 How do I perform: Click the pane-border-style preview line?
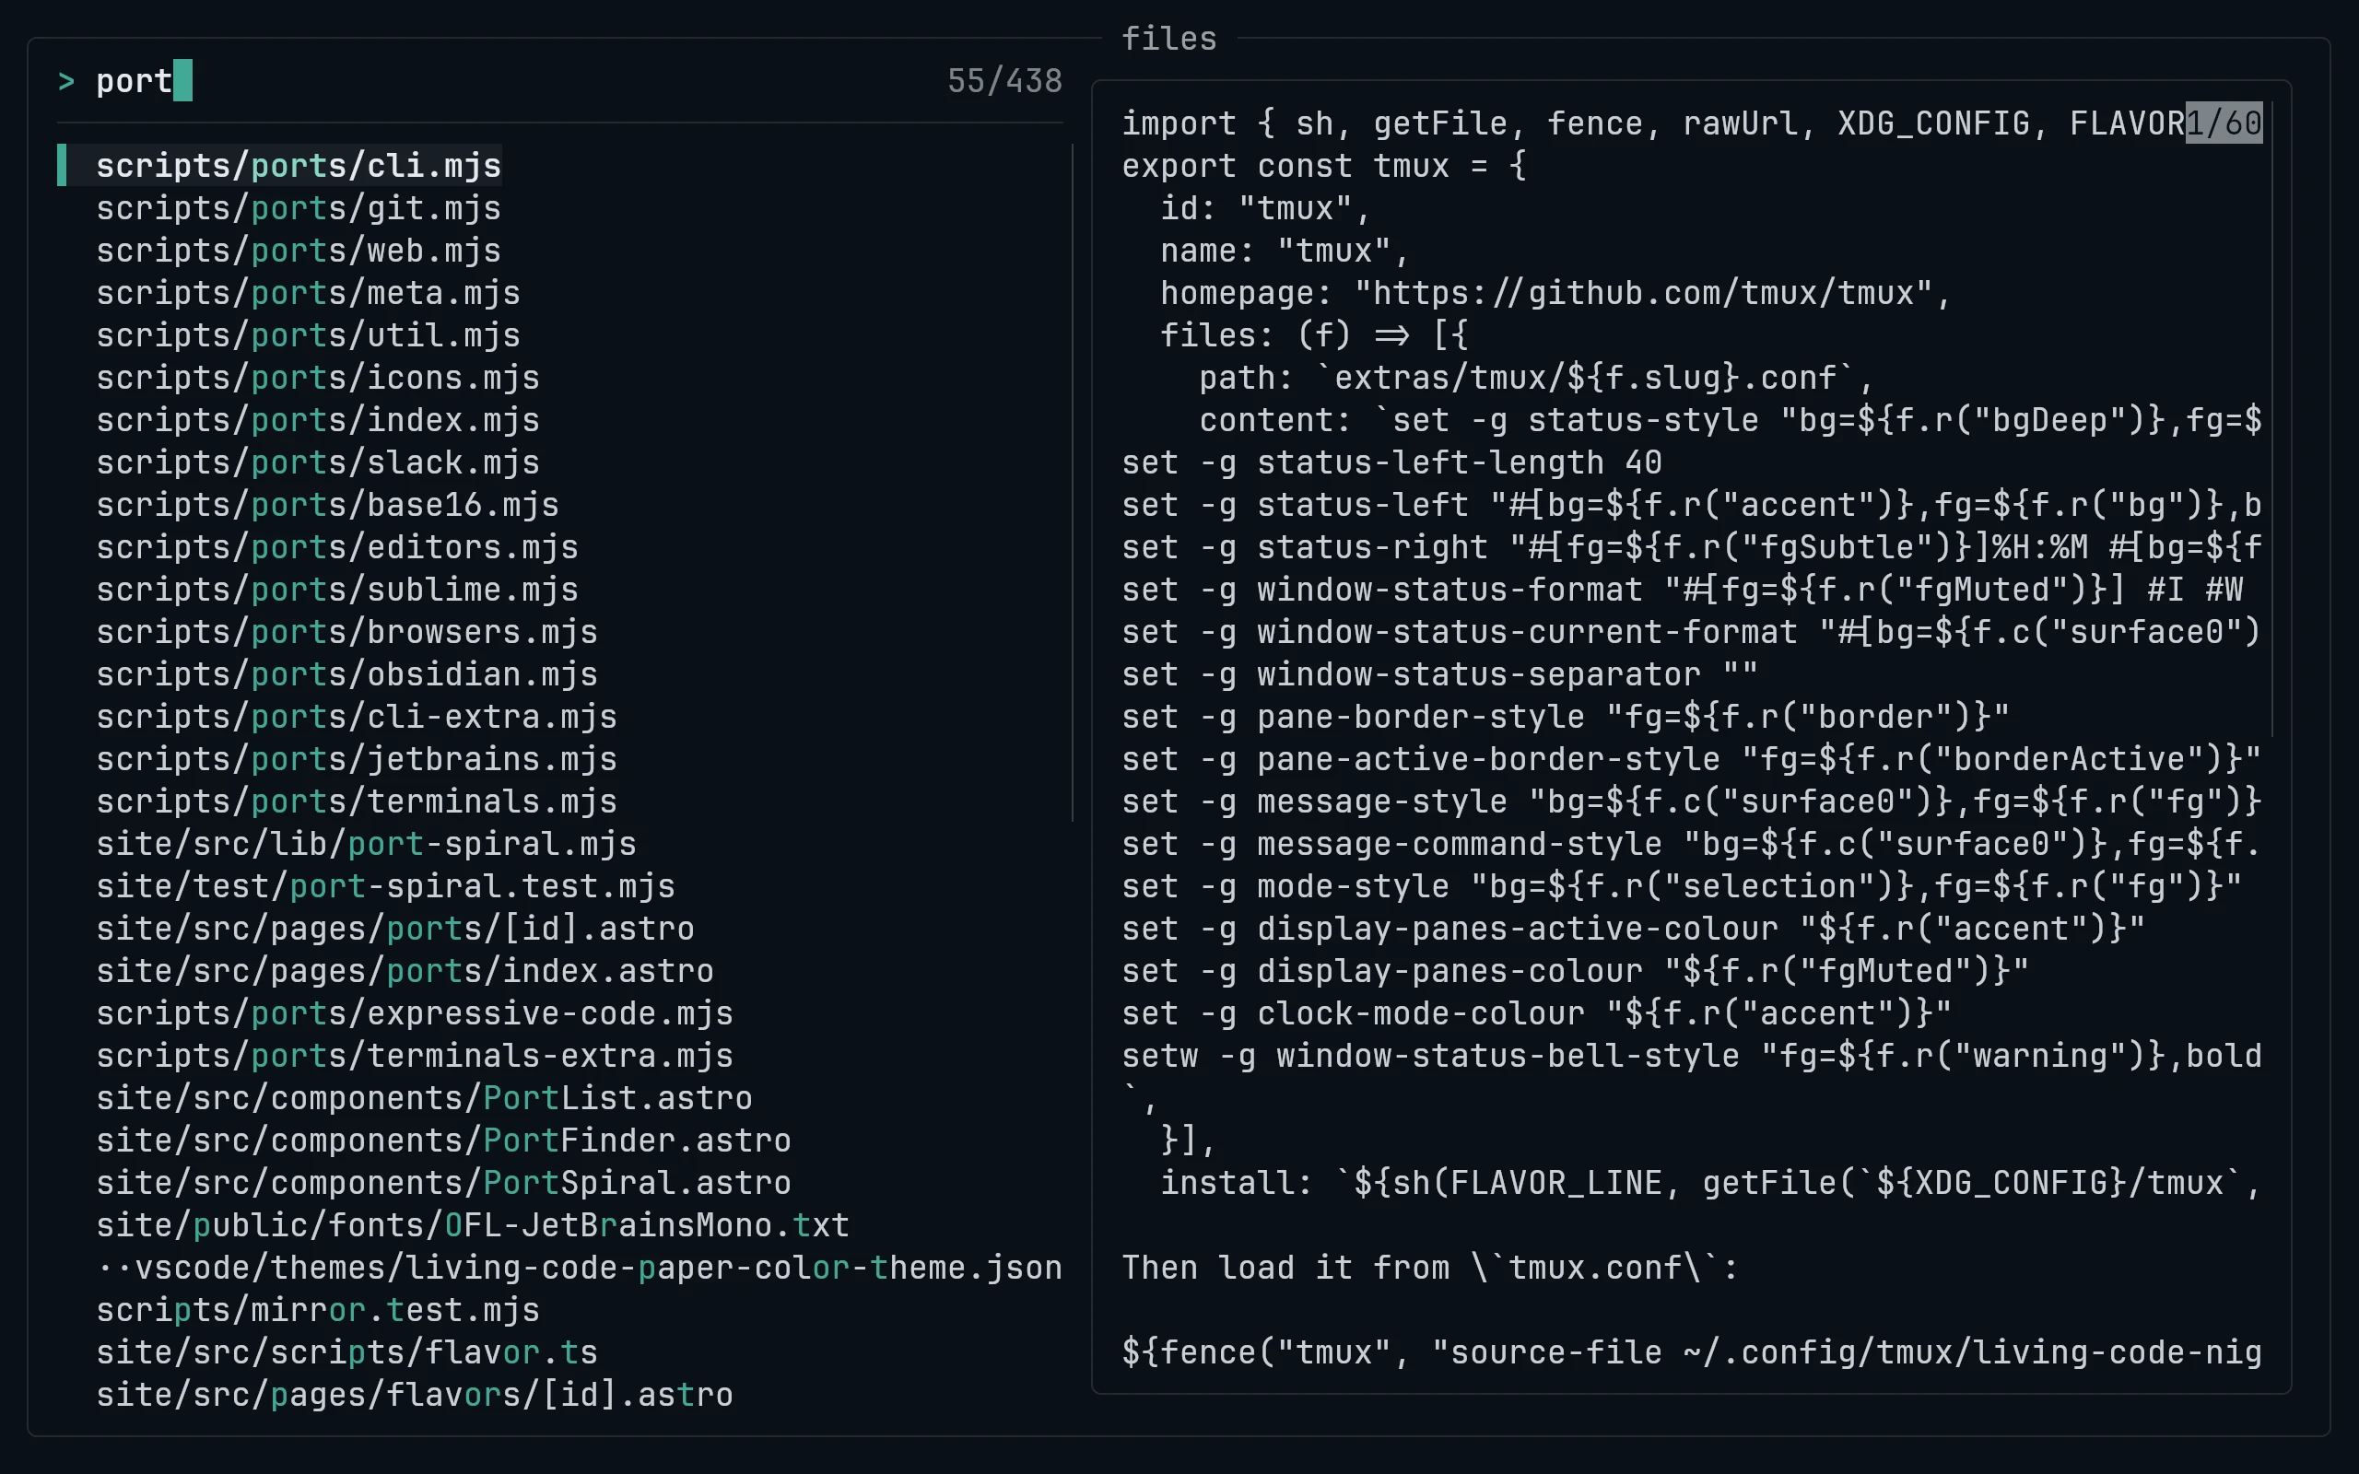click(x=1566, y=718)
